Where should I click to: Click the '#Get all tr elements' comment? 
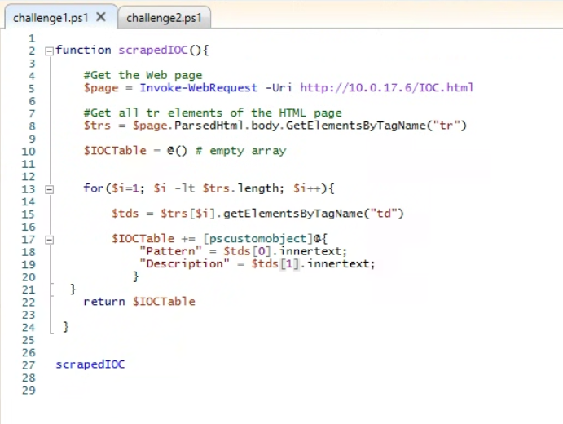click(212, 113)
